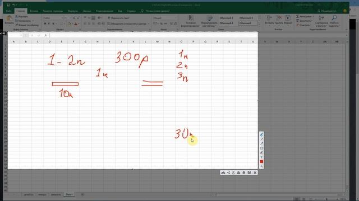Click the Center horizontal alignment icon
The image size is (359, 201).
tap(89, 23)
